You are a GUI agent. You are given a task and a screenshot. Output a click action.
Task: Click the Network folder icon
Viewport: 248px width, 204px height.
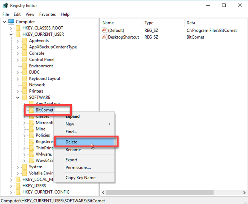point(25,85)
